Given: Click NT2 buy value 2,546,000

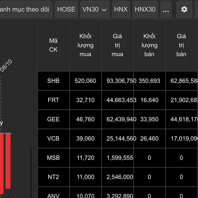Looking at the screenshot, I should (x=120, y=177).
